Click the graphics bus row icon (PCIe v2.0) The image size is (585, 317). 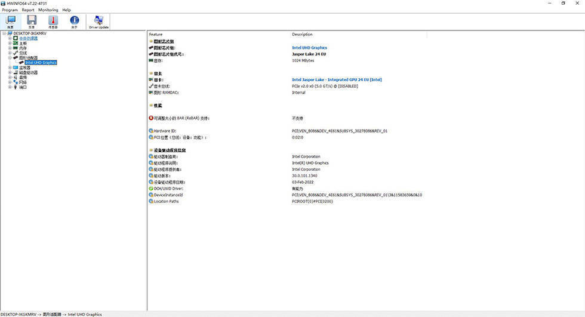(151, 86)
